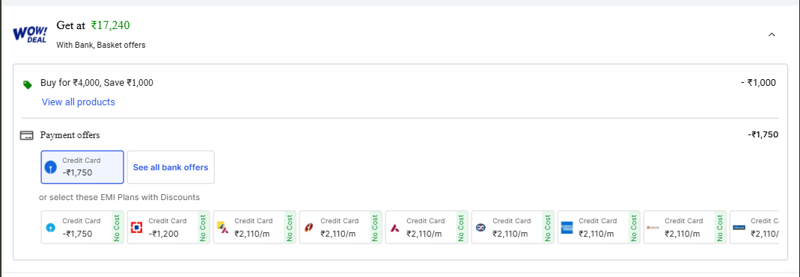Click the Buy for ₹4,000, Save ₹1,000 offer
The width and height of the screenshot is (800, 277).
(97, 82)
